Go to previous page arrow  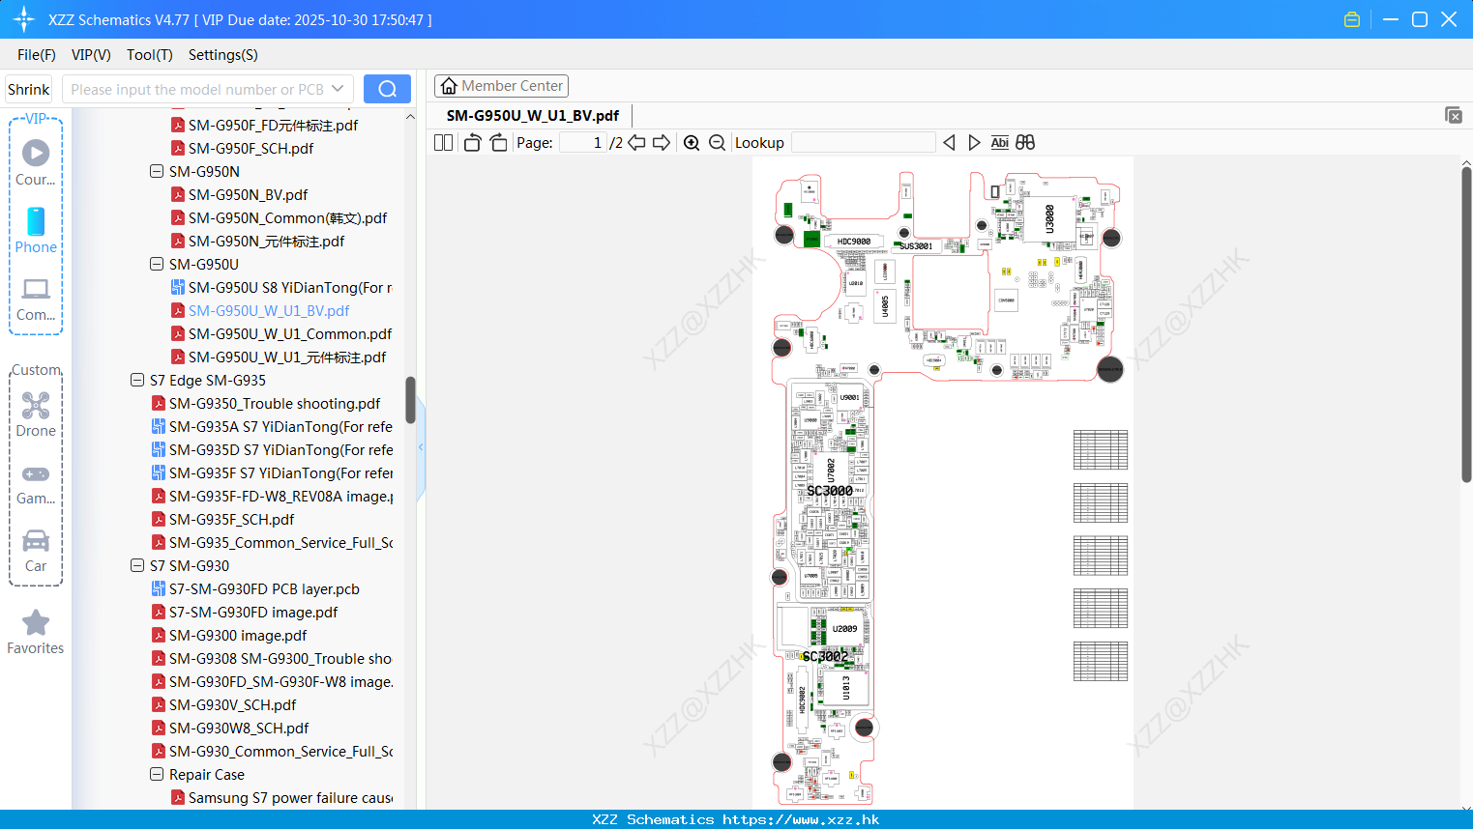click(x=636, y=142)
